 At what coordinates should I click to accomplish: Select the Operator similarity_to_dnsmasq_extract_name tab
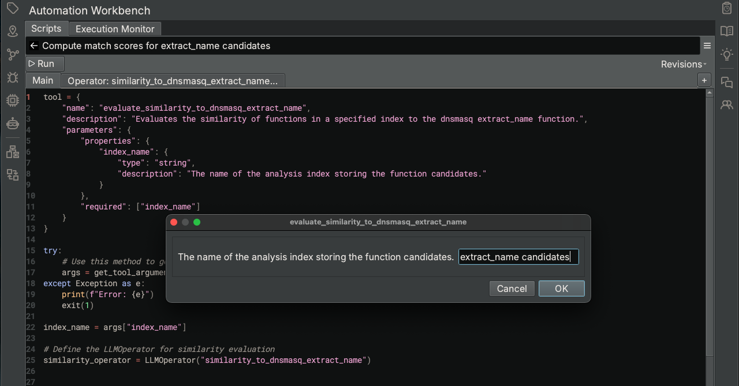tap(173, 81)
